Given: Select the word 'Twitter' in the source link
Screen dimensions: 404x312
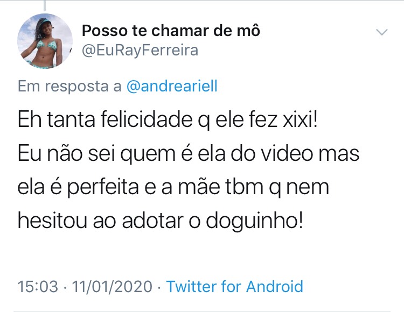Looking at the screenshot, I should 191,286.
